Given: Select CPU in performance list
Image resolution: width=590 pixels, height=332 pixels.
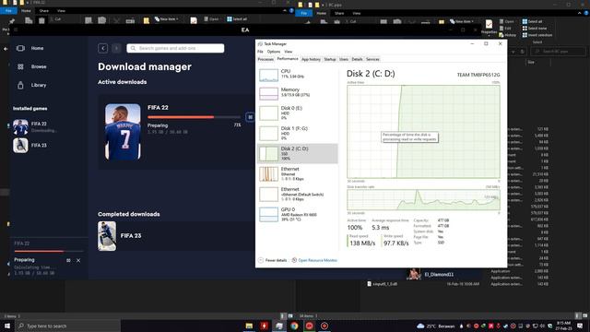Looking at the screenshot, I should [x=297, y=75].
